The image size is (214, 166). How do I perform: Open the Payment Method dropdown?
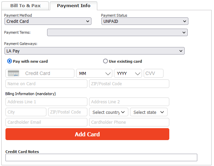tap(48, 21)
